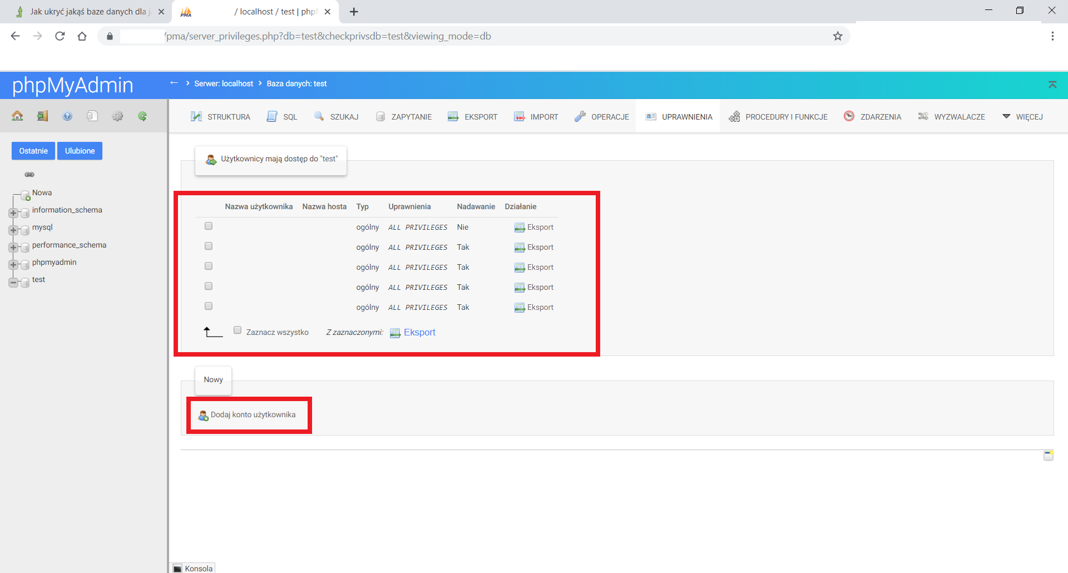The image size is (1068, 573).
Task: Switch to the Struktura tab
Action: pos(221,117)
